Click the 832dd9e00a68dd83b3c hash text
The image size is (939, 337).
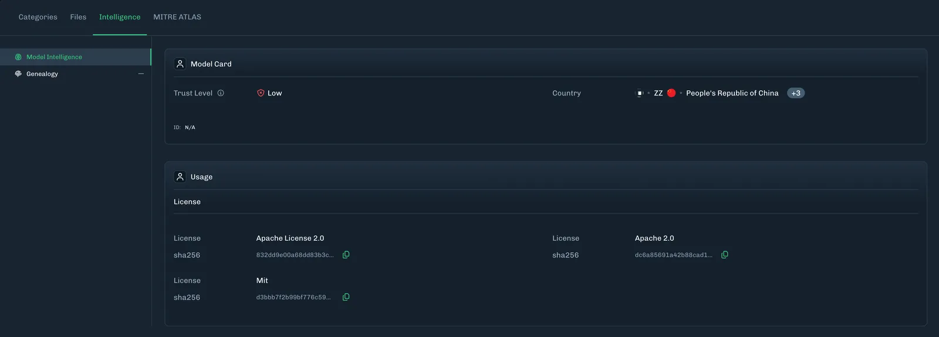pos(295,255)
